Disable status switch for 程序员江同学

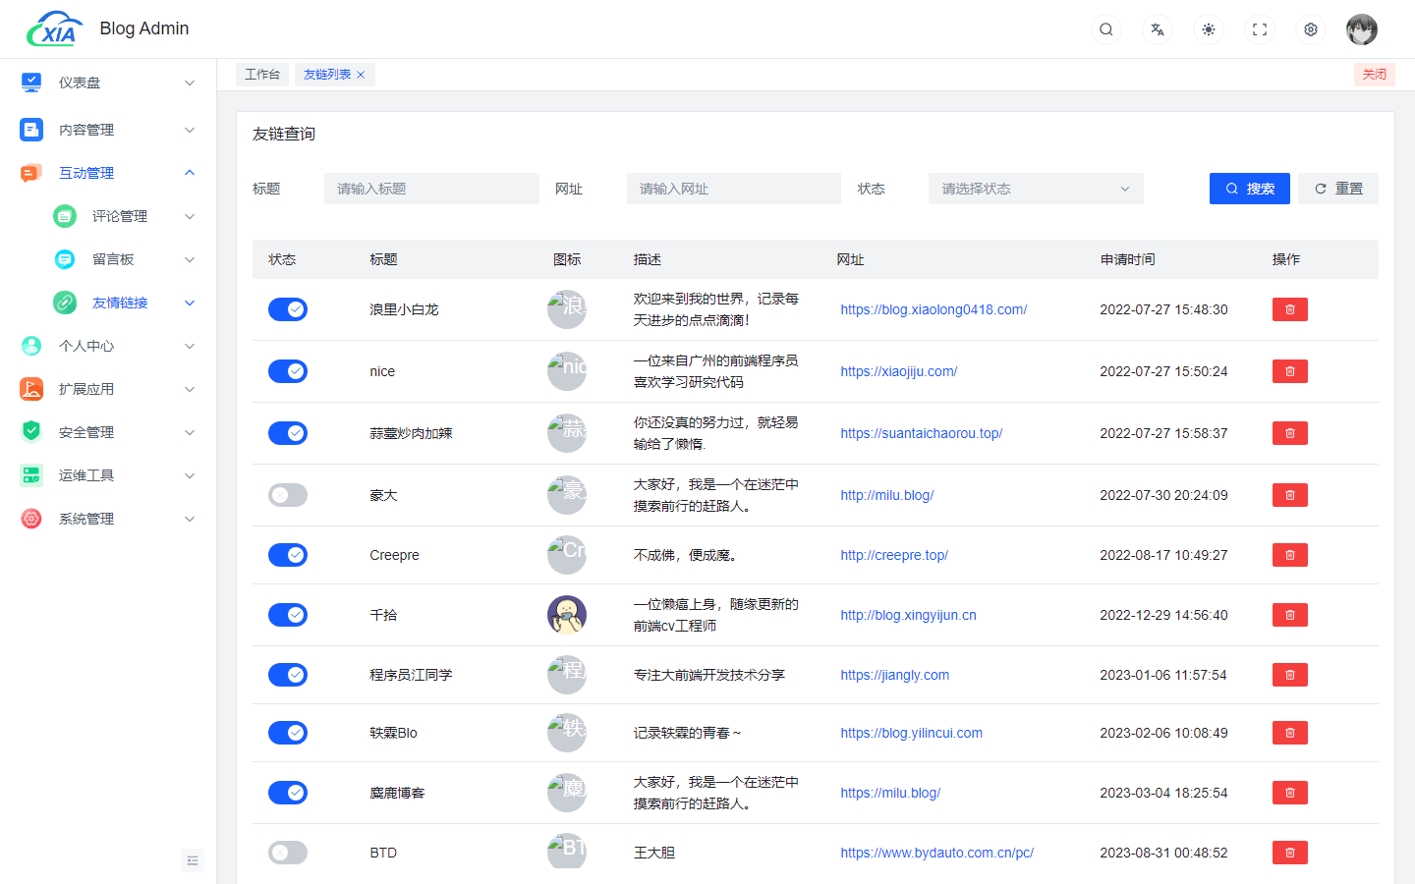tap(288, 675)
